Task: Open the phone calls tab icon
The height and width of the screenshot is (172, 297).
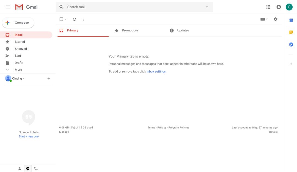Action: (x=36, y=169)
